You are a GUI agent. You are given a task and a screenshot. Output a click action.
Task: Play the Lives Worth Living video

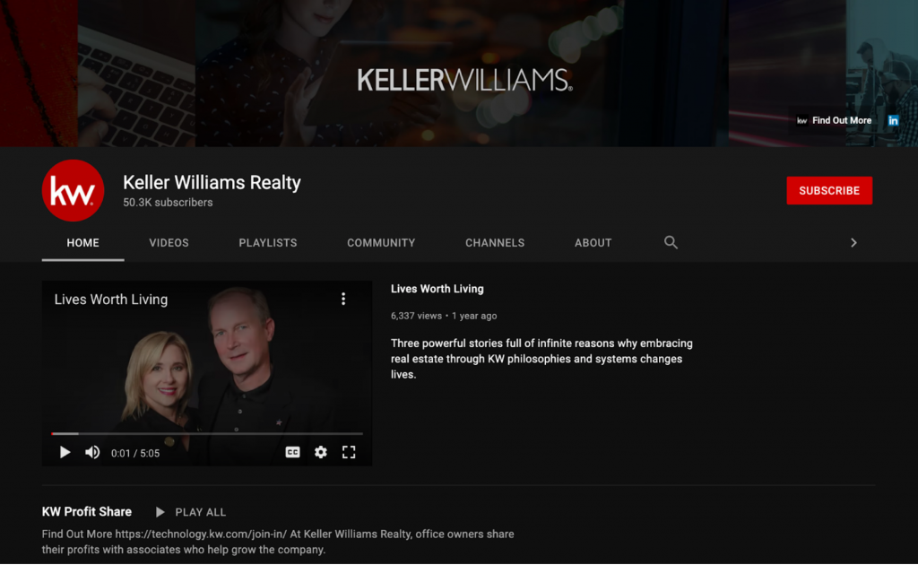coord(65,453)
